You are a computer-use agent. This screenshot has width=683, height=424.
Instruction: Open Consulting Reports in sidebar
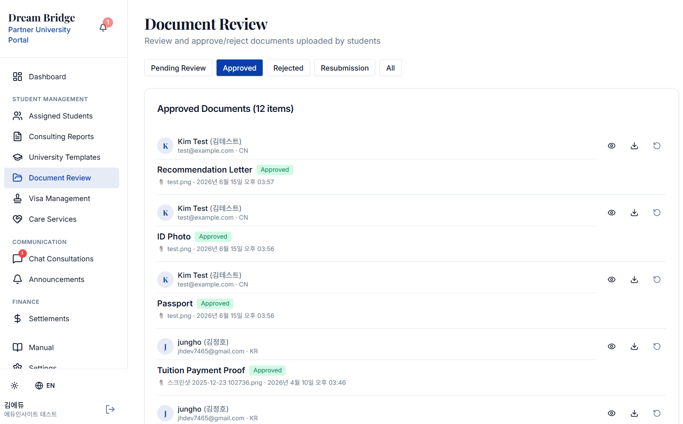(61, 137)
